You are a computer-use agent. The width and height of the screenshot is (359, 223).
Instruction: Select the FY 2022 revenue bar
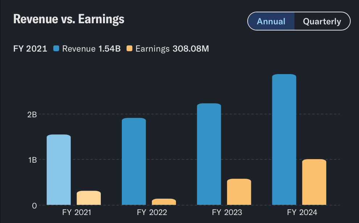tap(134, 161)
